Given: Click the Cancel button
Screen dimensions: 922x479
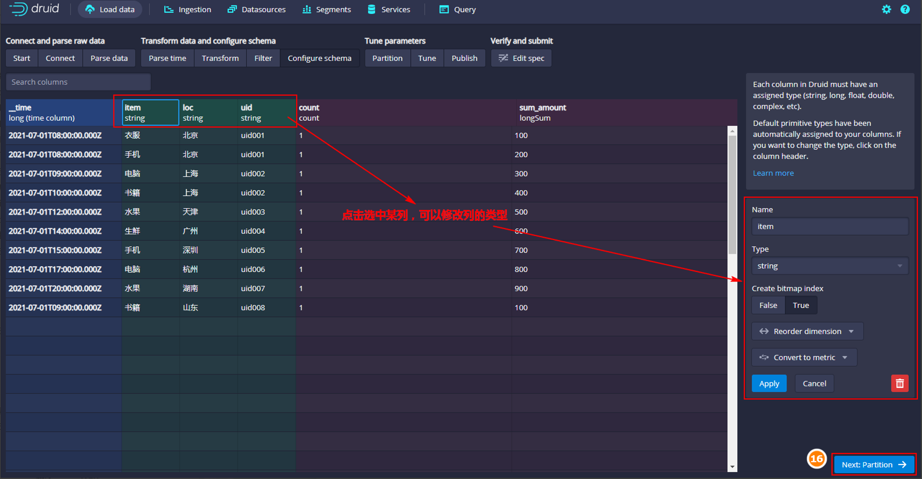Looking at the screenshot, I should click(x=814, y=383).
